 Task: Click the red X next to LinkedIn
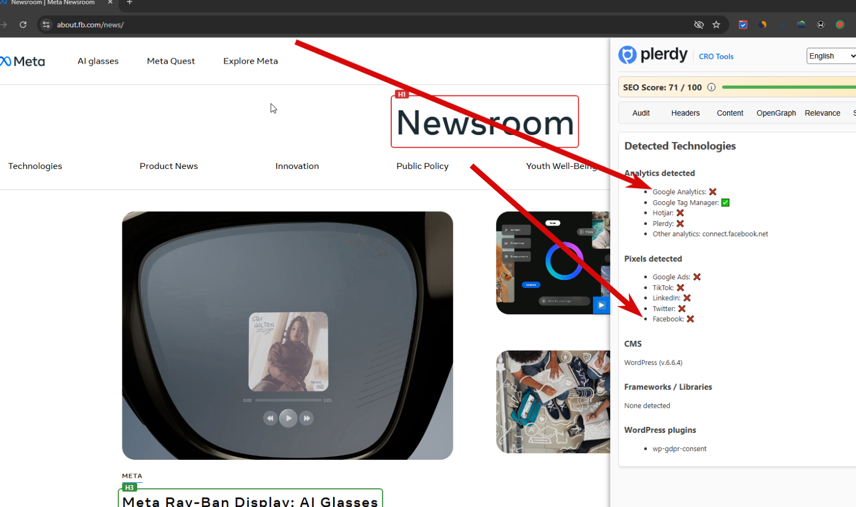(x=687, y=298)
